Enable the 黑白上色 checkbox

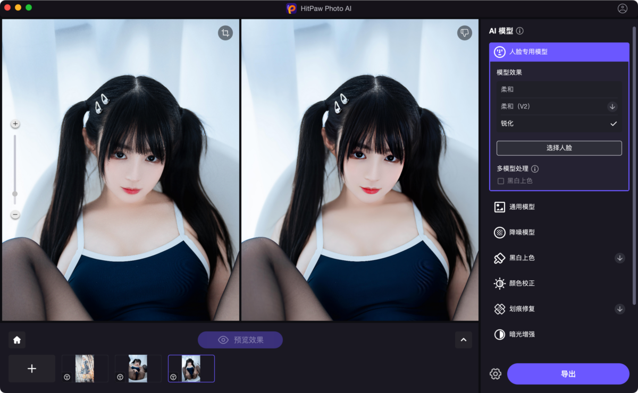tap(500, 181)
